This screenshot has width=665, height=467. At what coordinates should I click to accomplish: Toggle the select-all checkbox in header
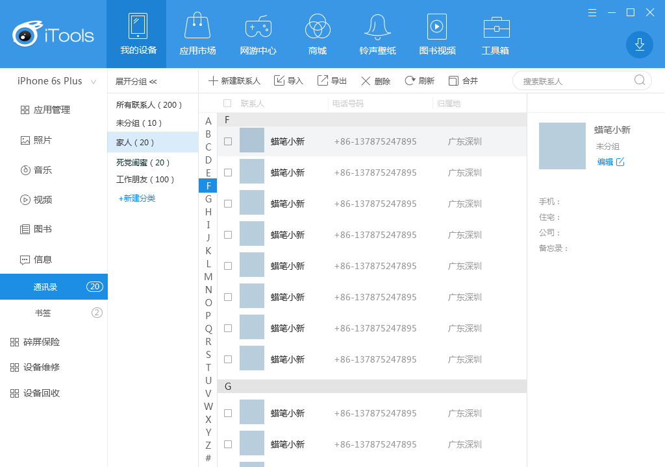[x=227, y=103]
